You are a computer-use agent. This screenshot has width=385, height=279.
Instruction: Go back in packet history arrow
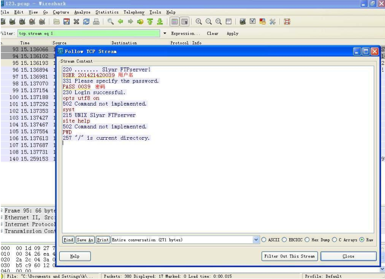pos(120,22)
